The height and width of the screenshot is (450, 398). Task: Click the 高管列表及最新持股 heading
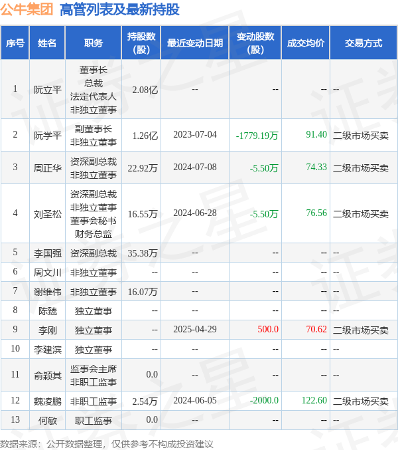pos(119,9)
